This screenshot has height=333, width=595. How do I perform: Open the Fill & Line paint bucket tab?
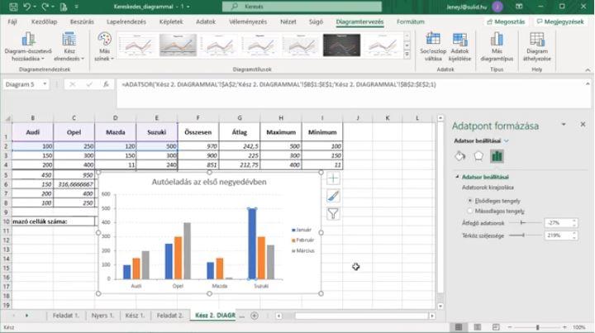coord(461,155)
